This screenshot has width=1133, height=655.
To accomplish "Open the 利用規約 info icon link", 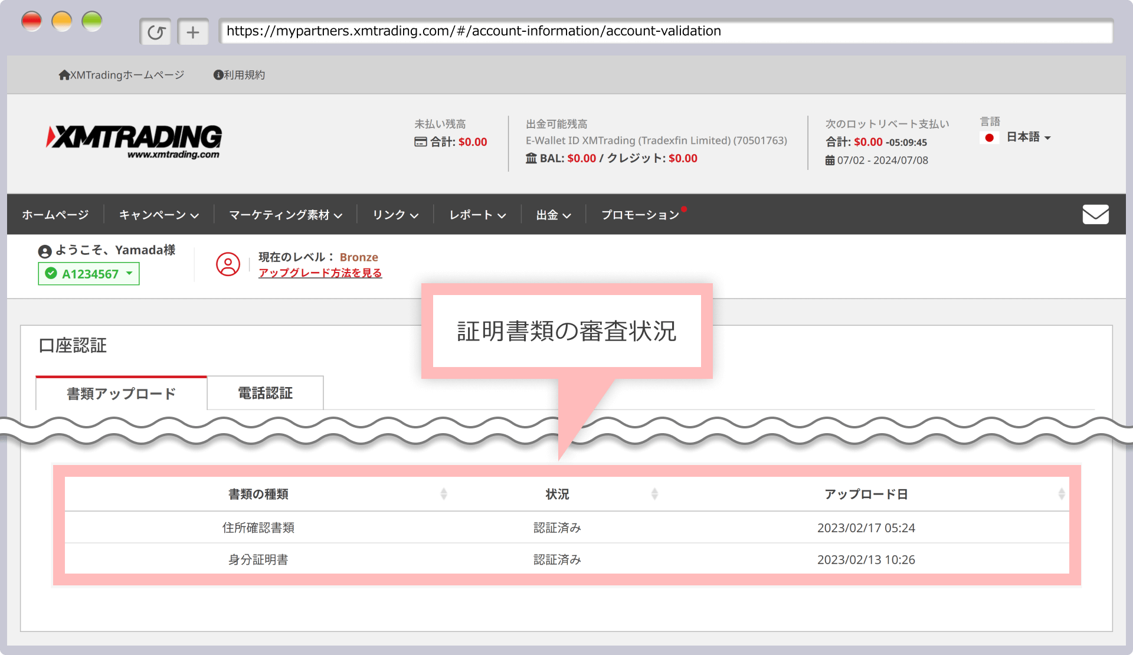I will (218, 75).
